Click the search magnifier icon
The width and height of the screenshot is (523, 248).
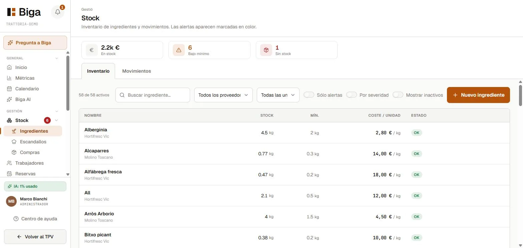click(x=122, y=95)
